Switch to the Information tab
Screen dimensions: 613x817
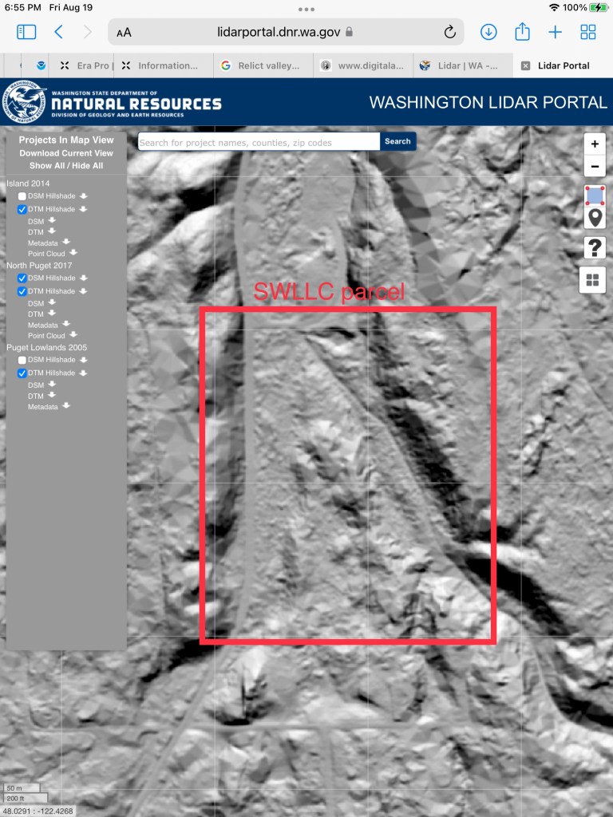click(161, 65)
